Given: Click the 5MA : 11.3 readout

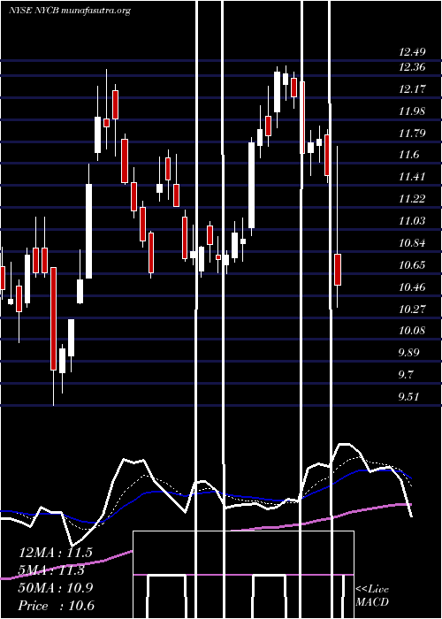Looking at the screenshot, I should click(x=52, y=570).
